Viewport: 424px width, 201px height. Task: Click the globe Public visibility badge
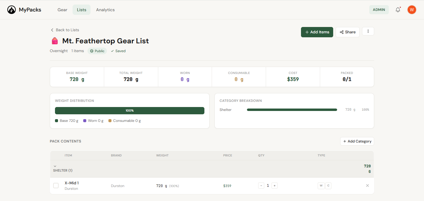[97, 51]
